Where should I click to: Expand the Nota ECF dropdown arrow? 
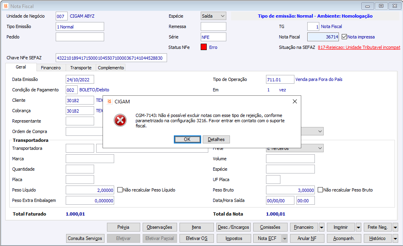(x=284, y=238)
